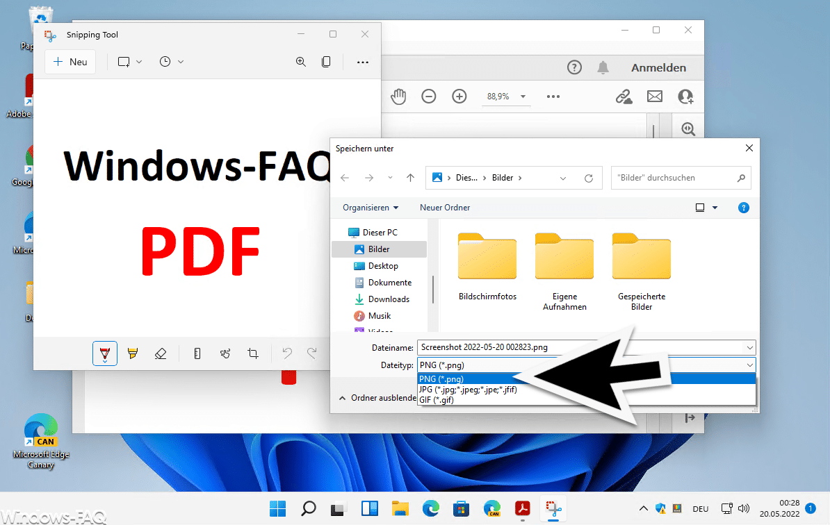The width and height of the screenshot is (830, 525).
Task: Select the Bildschirmfotos folder
Action: [487, 267]
